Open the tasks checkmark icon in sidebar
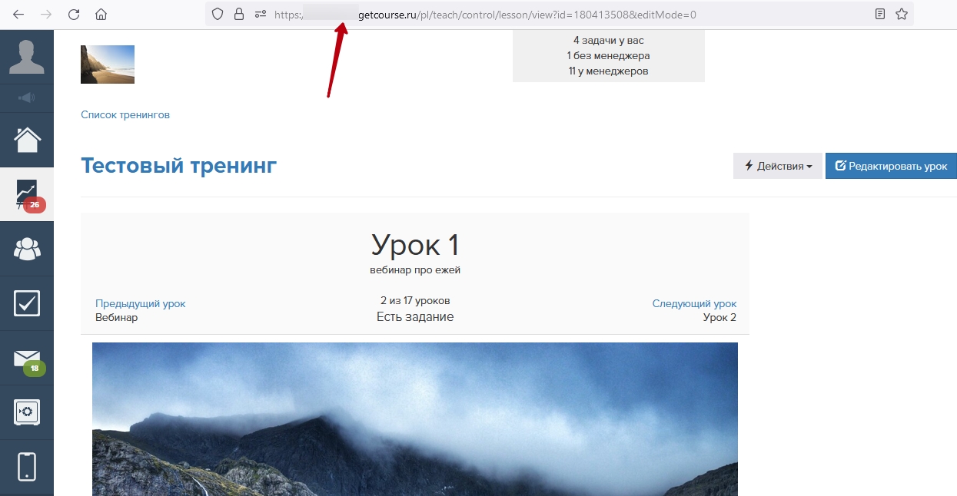The height and width of the screenshot is (496, 957). [27, 303]
